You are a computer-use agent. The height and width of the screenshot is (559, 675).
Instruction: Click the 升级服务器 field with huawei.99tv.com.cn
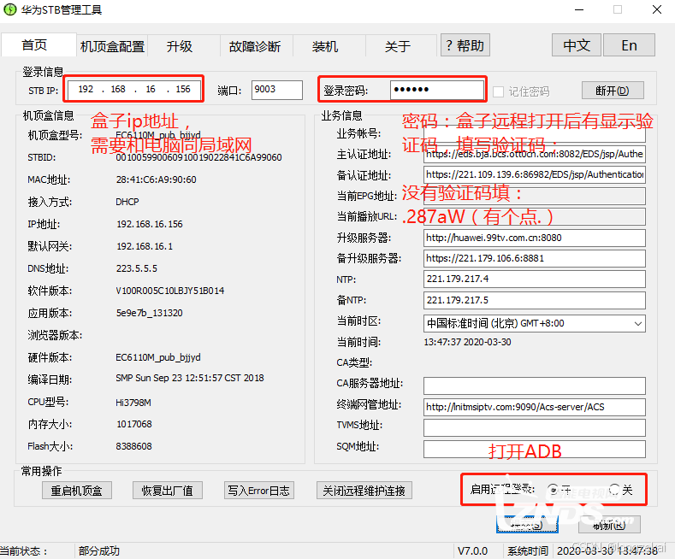click(x=534, y=238)
